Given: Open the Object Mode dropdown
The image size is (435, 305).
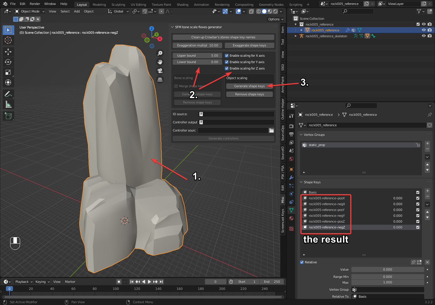Looking at the screenshot, I should click(x=30, y=11).
